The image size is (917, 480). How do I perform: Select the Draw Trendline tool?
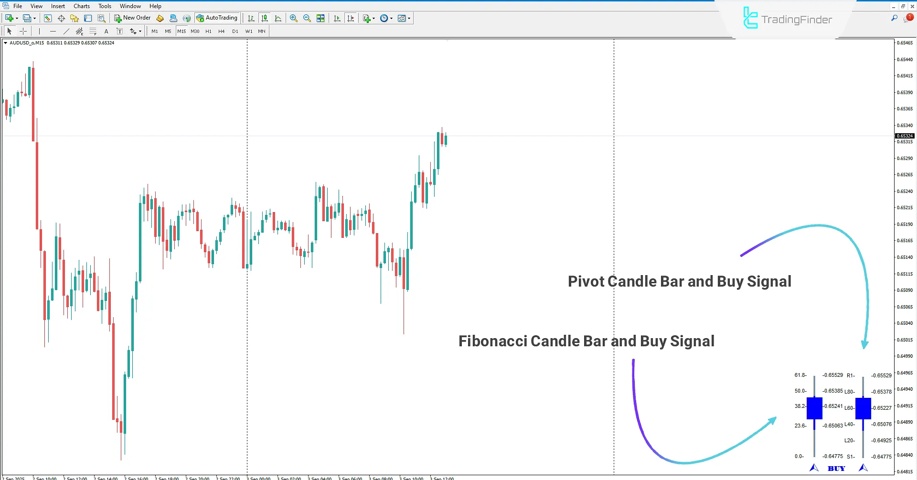point(66,31)
